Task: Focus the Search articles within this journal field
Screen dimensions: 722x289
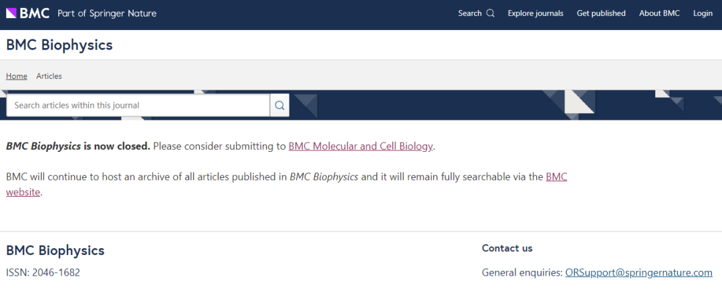Action: (138, 105)
